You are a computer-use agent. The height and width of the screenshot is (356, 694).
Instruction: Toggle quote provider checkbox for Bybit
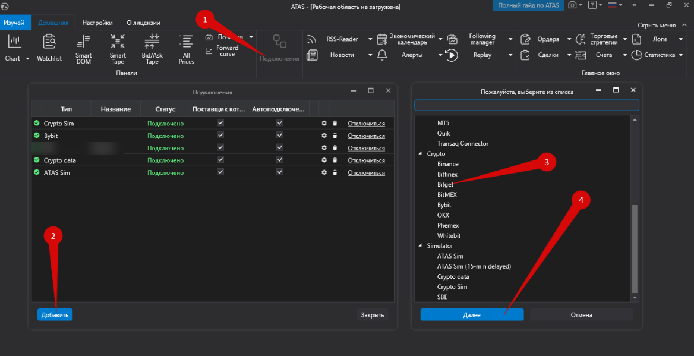(x=220, y=135)
